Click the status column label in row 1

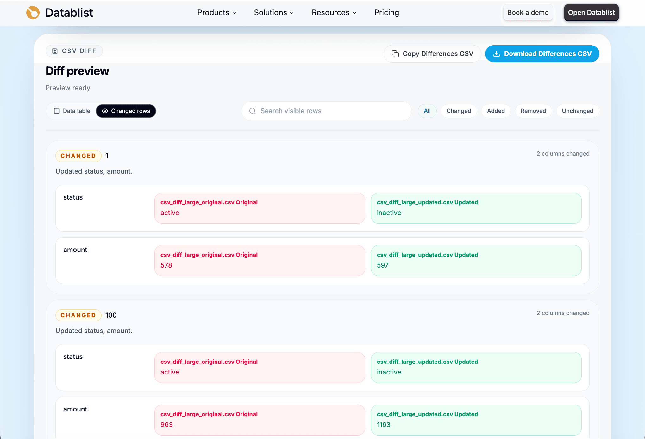point(73,197)
